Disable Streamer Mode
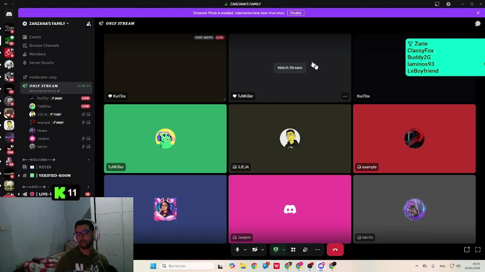485x272 pixels. [296, 13]
